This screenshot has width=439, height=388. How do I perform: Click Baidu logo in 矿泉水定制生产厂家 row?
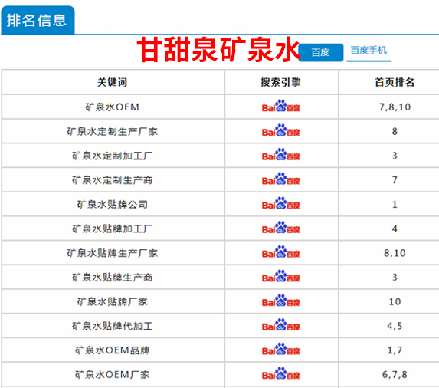[x=281, y=130]
